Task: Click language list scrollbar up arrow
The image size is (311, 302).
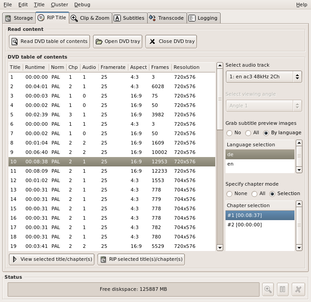Action: click(299, 143)
